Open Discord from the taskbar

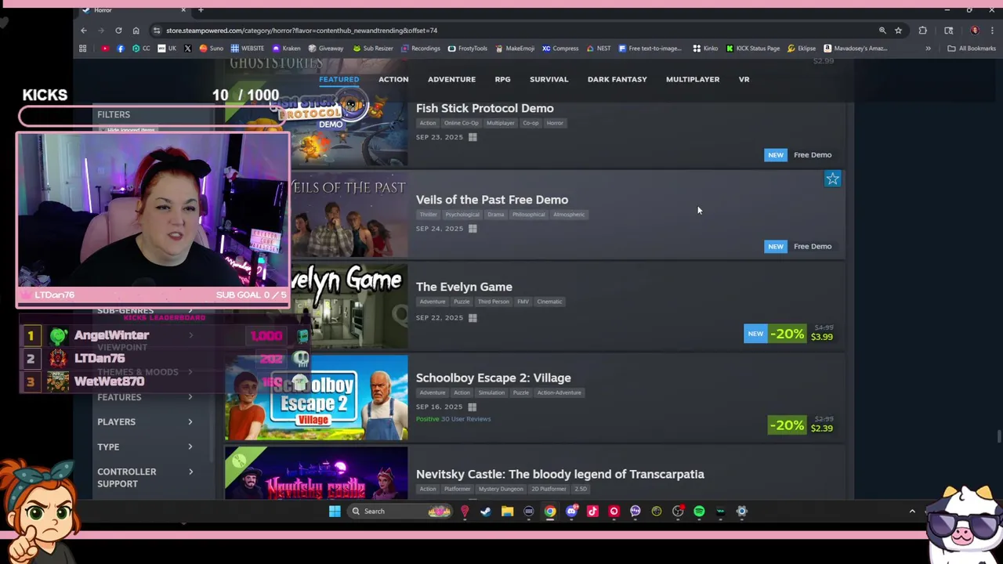coord(571,512)
